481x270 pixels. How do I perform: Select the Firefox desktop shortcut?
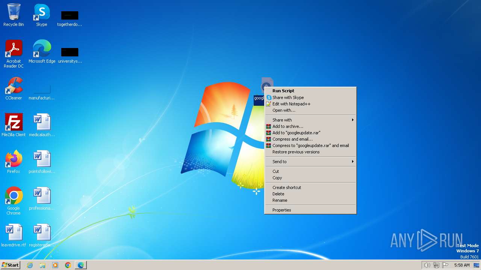tap(14, 162)
